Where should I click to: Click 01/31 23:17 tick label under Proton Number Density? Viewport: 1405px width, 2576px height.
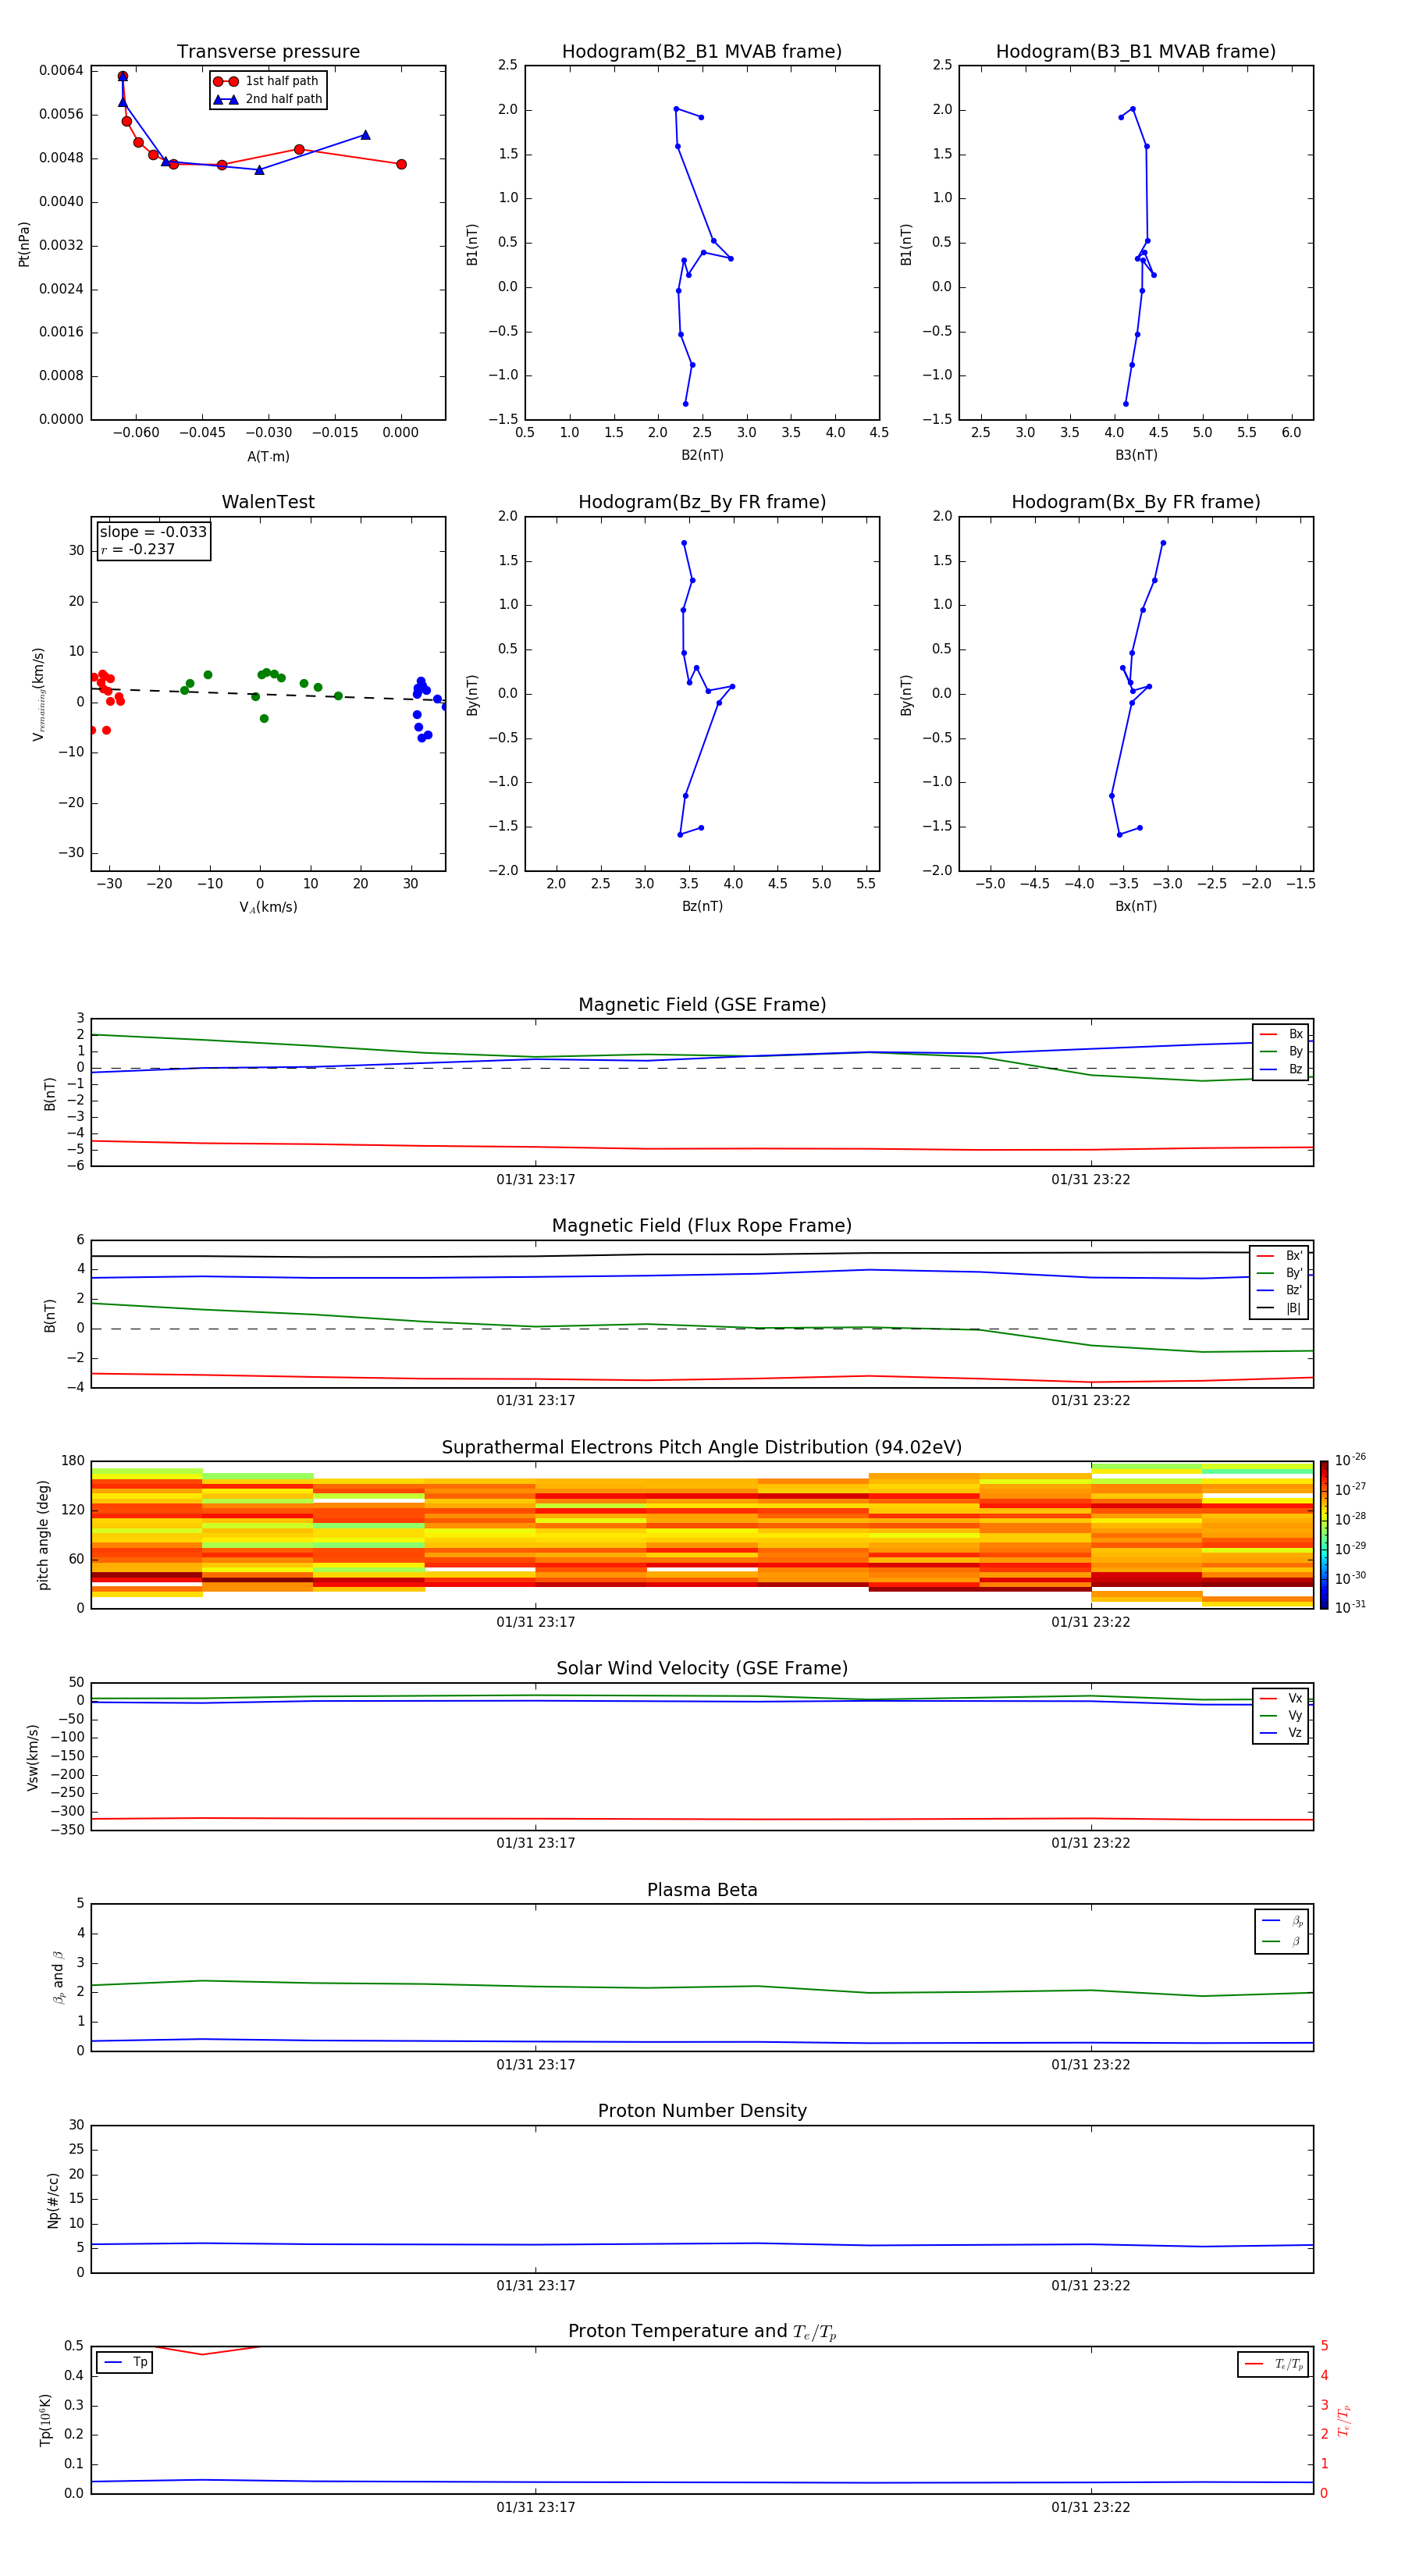pos(535,2285)
